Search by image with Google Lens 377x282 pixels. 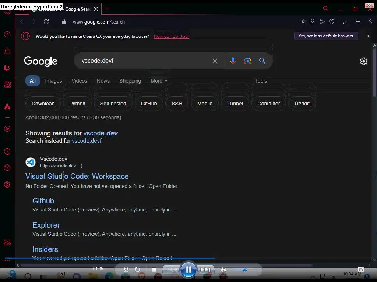(248, 61)
